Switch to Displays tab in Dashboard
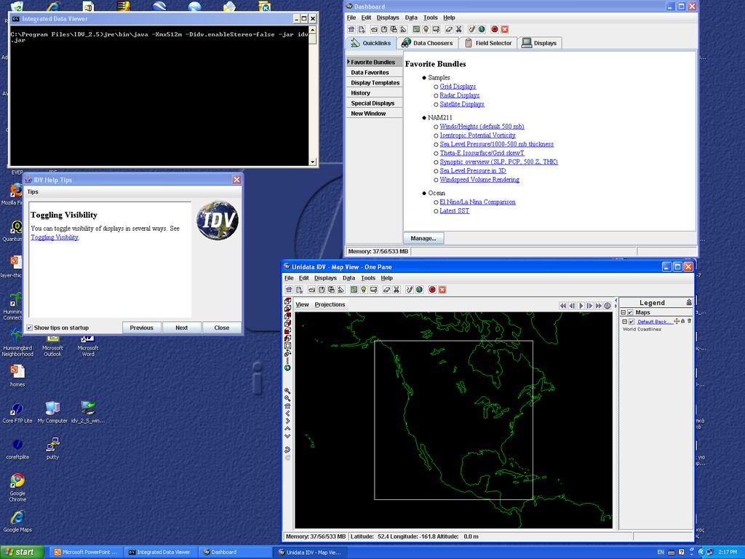The image size is (745, 559). [539, 43]
